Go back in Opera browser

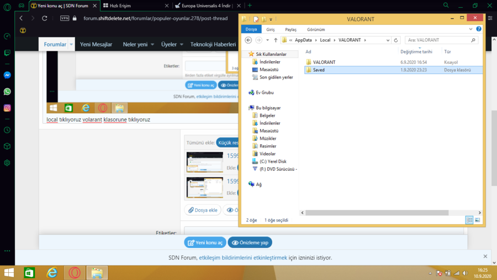pos(21,18)
